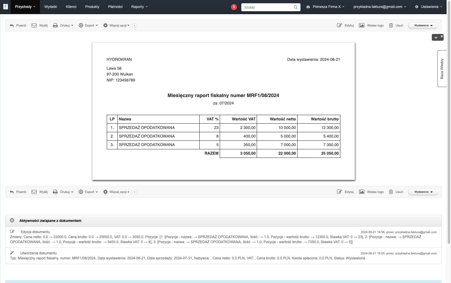Open the Wystawiona status dropdown below the document

click(x=423, y=192)
